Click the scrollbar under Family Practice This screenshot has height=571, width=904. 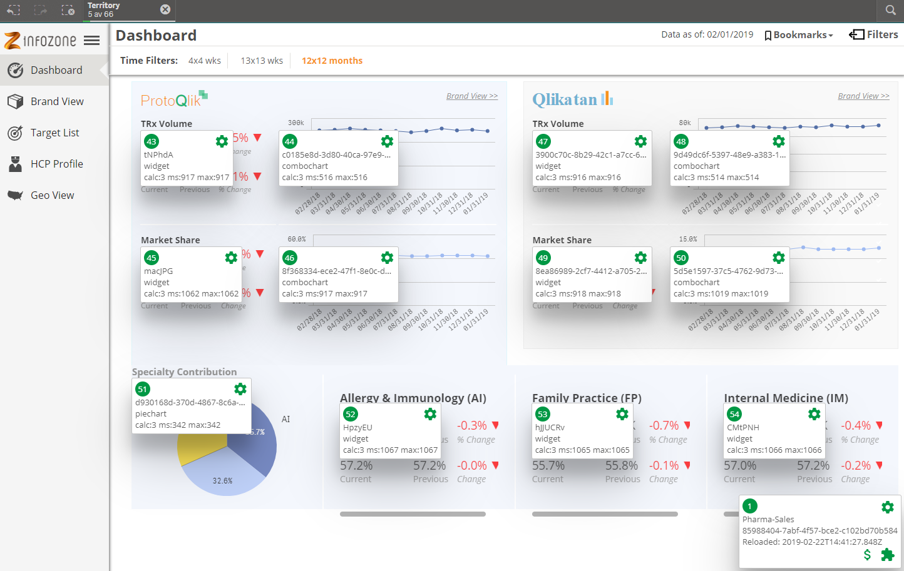[605, 514]
